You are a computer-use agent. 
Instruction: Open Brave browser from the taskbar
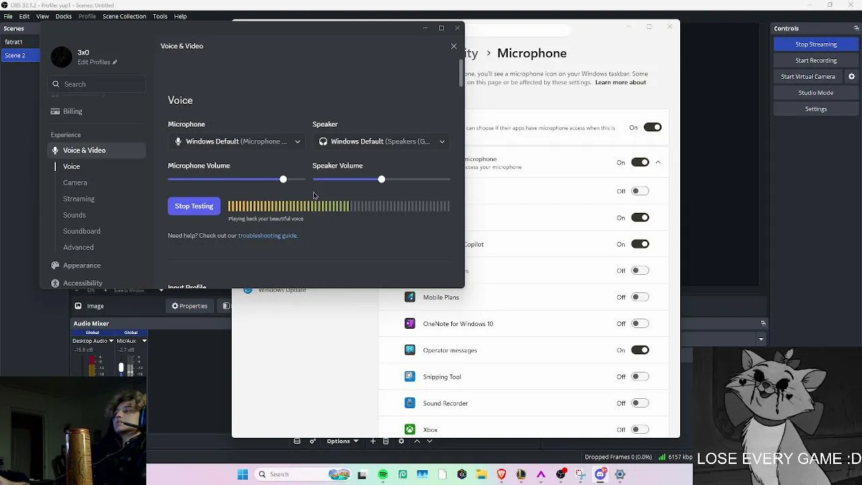(501, 474)
